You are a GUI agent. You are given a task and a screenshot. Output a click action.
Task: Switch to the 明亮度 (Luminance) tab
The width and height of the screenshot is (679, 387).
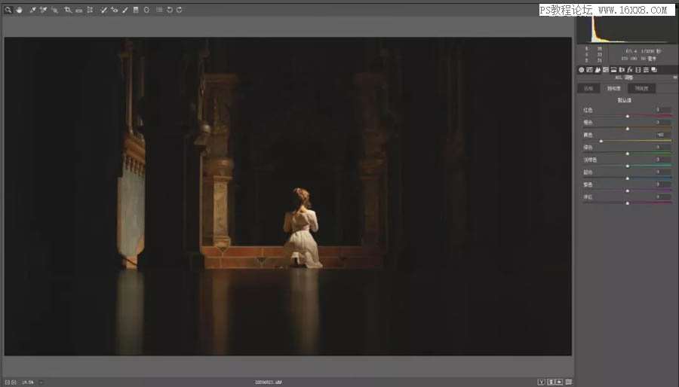click(x=642, y=88)
